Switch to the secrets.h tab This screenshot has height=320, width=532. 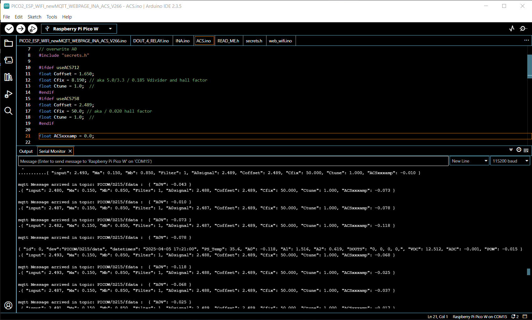[x=254, y=41]
